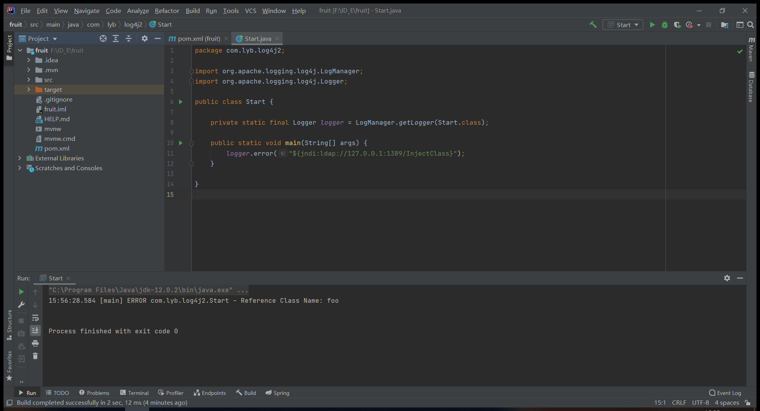Click 4 spaces indent setting in status bar
The height and width of the screenshot is (411, 760).
pyautogui.click(x=727, y=403)
